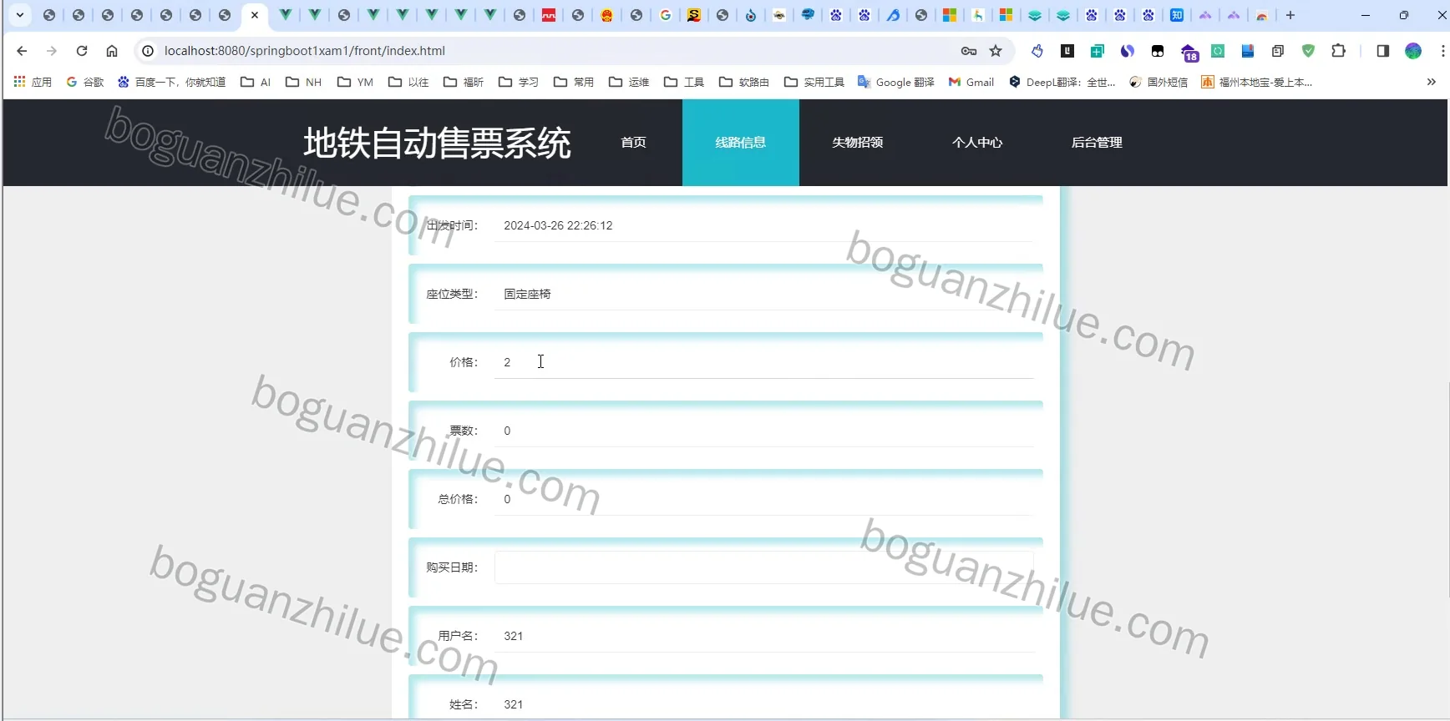This screenshot has height=721, width=1450.
Task: Reload the current page
Action: point(82,51)
